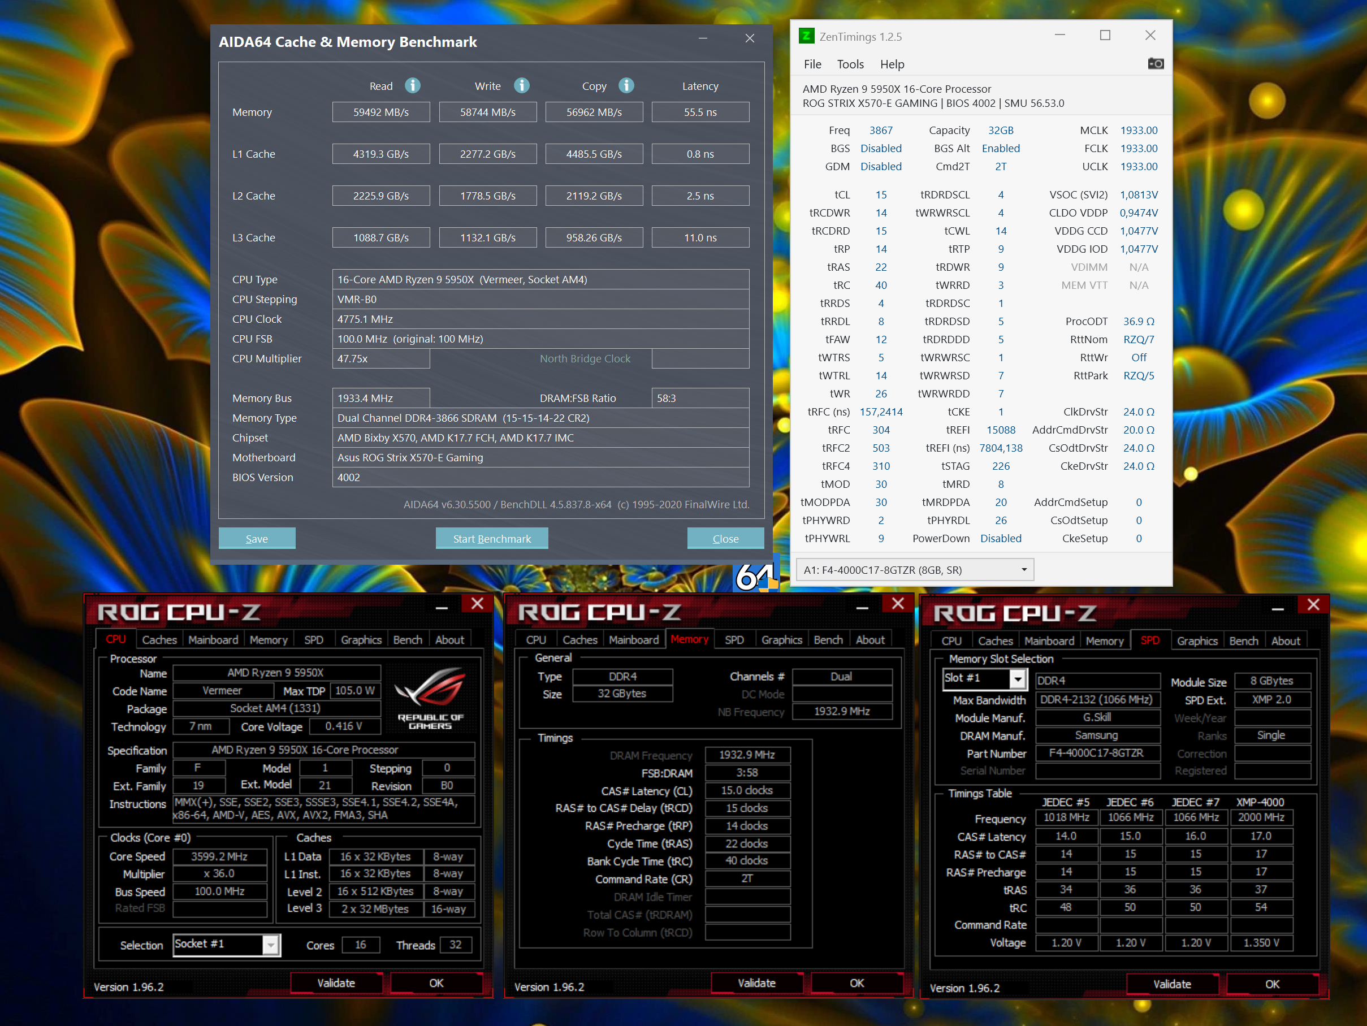Switch to Caches tab in CPU window

[159, 640]
